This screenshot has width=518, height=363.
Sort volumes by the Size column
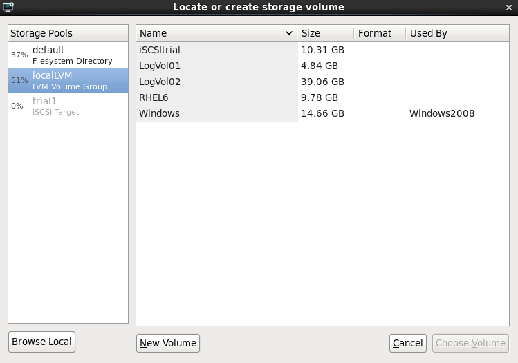click(x=325, y=33)
